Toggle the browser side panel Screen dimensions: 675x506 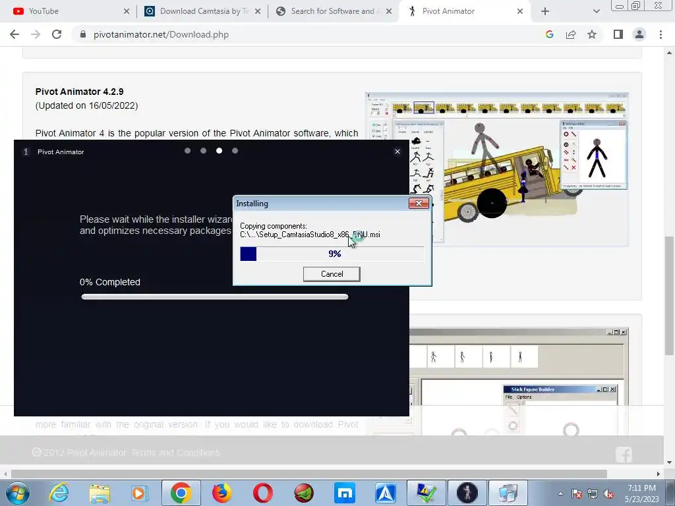click(618, 34)
